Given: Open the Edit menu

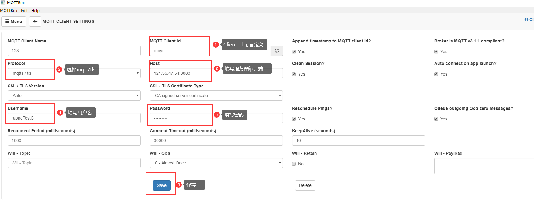Looking at the screenshot, I should tap(24, 10).
